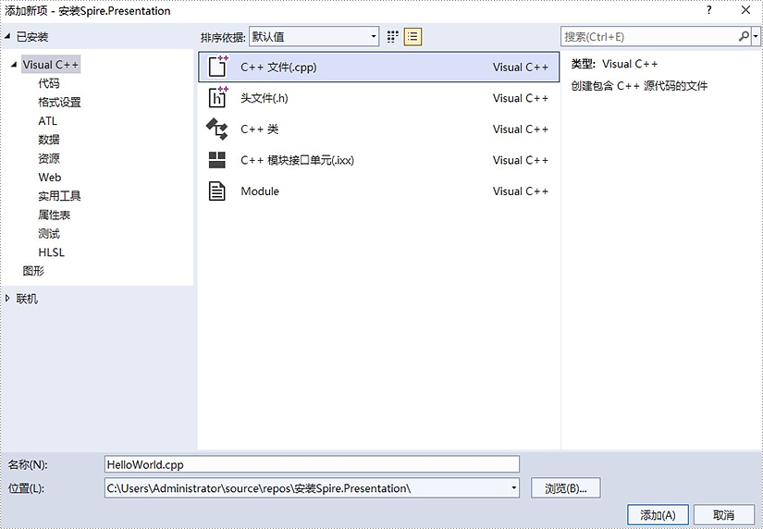Image resolution: width=763 pixels, height=529 pixels.
Task: Select the '头文件(.h)' template name
Action: (x=265, y=98)
